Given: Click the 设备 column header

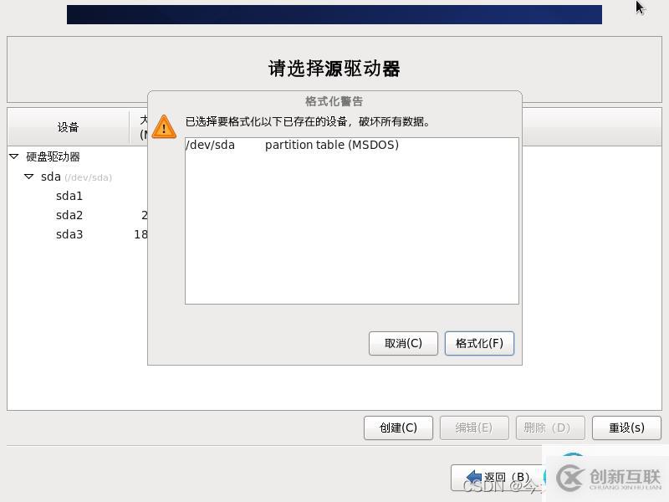Looking at the screenshot, I should pos(69,127).
